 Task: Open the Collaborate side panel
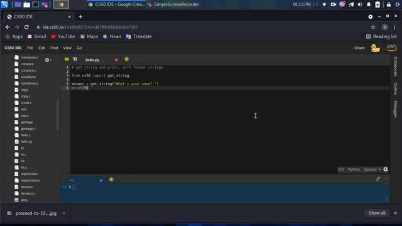(395, 67)
